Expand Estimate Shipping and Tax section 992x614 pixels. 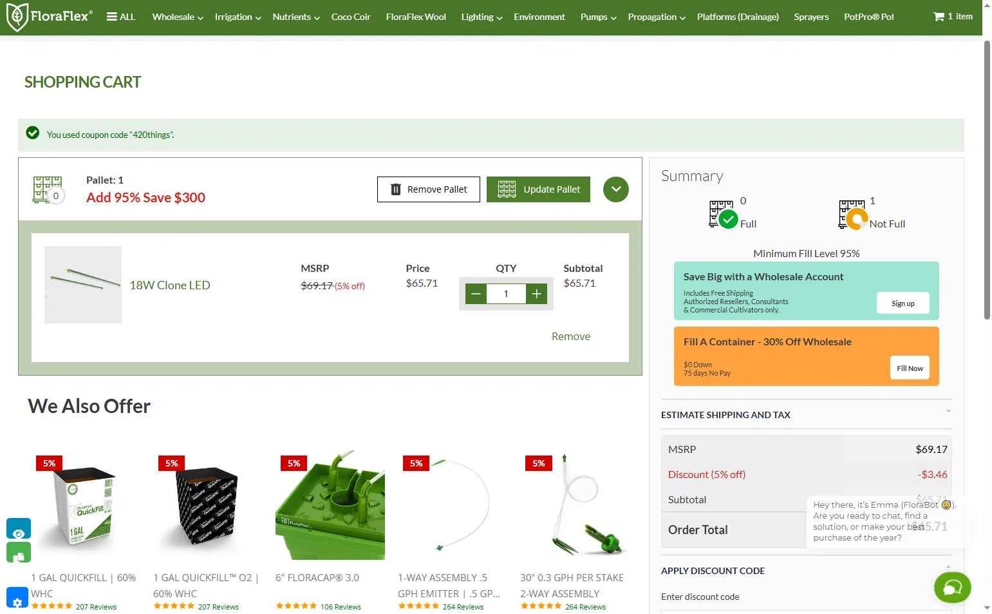click(x=806, y=415)
